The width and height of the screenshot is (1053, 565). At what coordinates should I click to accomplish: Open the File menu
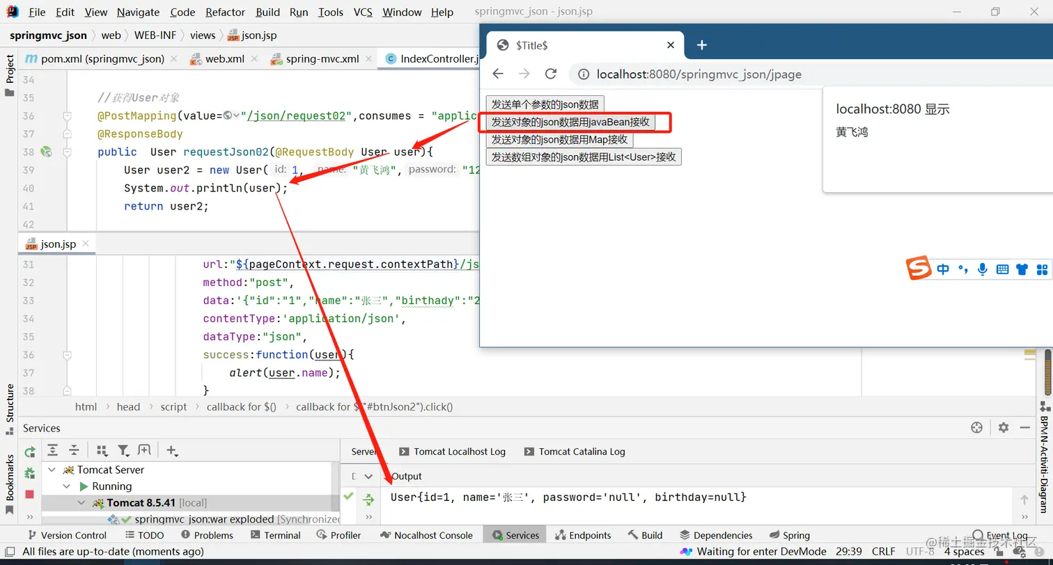click(x=37, y=12)
